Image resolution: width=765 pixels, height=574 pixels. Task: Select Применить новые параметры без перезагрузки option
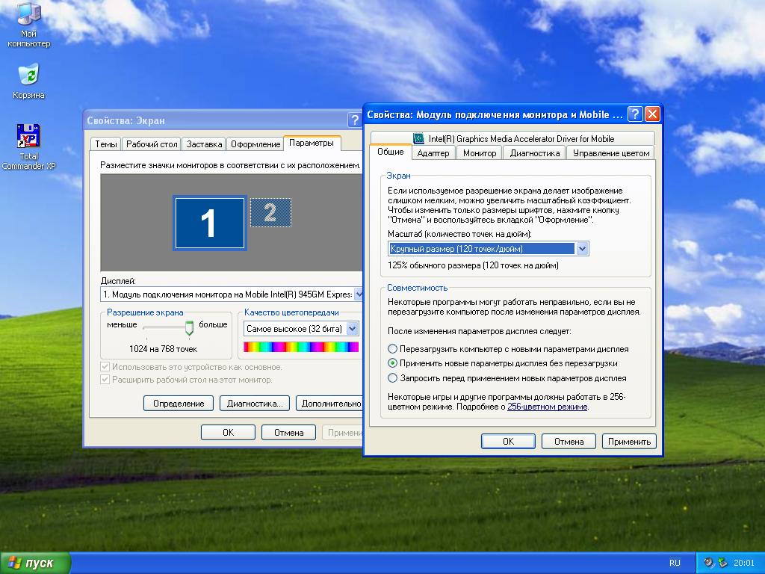(393, 363)
